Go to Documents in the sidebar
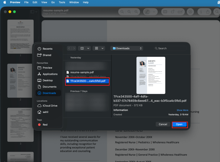 point(48,87)
